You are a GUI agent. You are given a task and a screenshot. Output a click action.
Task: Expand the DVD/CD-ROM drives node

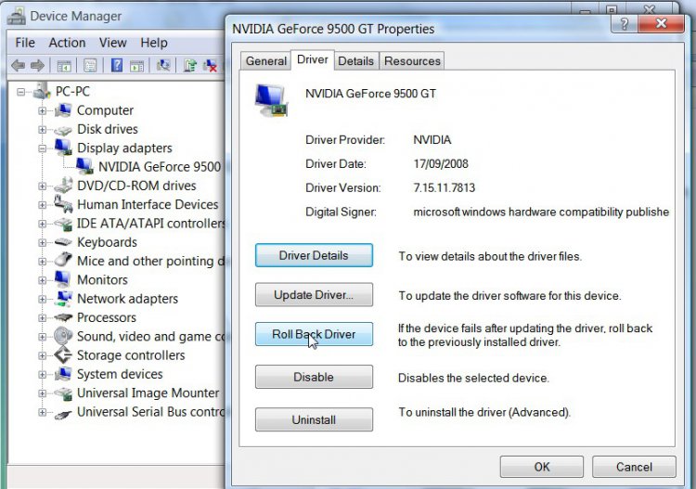(x=42, y=186)
